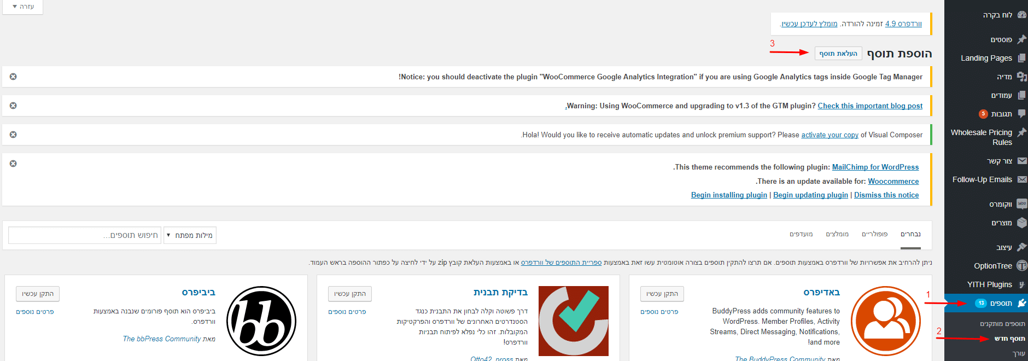Click the Comments speech bubble icon
This screenshot has width=1028, height=361.
point(1021,114)
